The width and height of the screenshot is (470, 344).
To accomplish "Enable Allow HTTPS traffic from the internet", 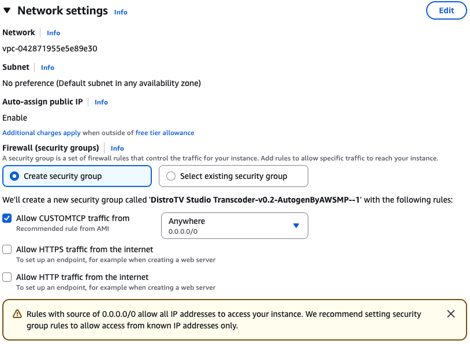I will [x=7, y=250].
